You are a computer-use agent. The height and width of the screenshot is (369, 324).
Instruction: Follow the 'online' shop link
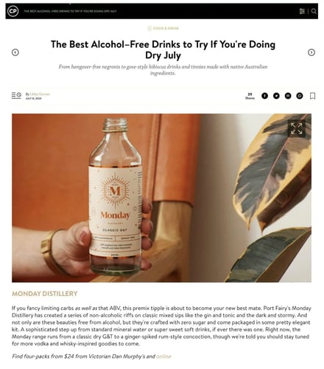click(163, 356)
